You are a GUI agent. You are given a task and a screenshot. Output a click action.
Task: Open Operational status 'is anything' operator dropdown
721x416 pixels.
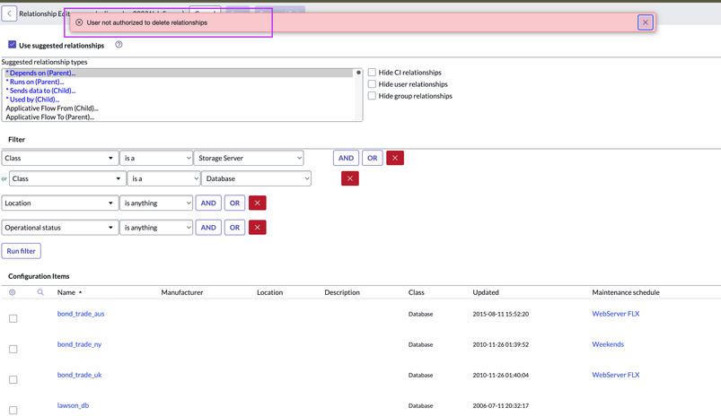tap(156, 228)
